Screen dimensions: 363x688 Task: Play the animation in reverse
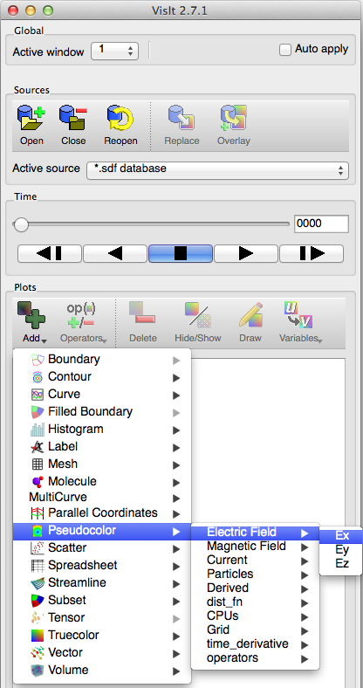click(x=115, y=253)
